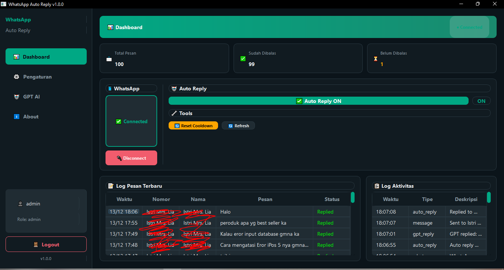
Task: Click the "13/12 17:55" time cell
Action: [124, 223]
